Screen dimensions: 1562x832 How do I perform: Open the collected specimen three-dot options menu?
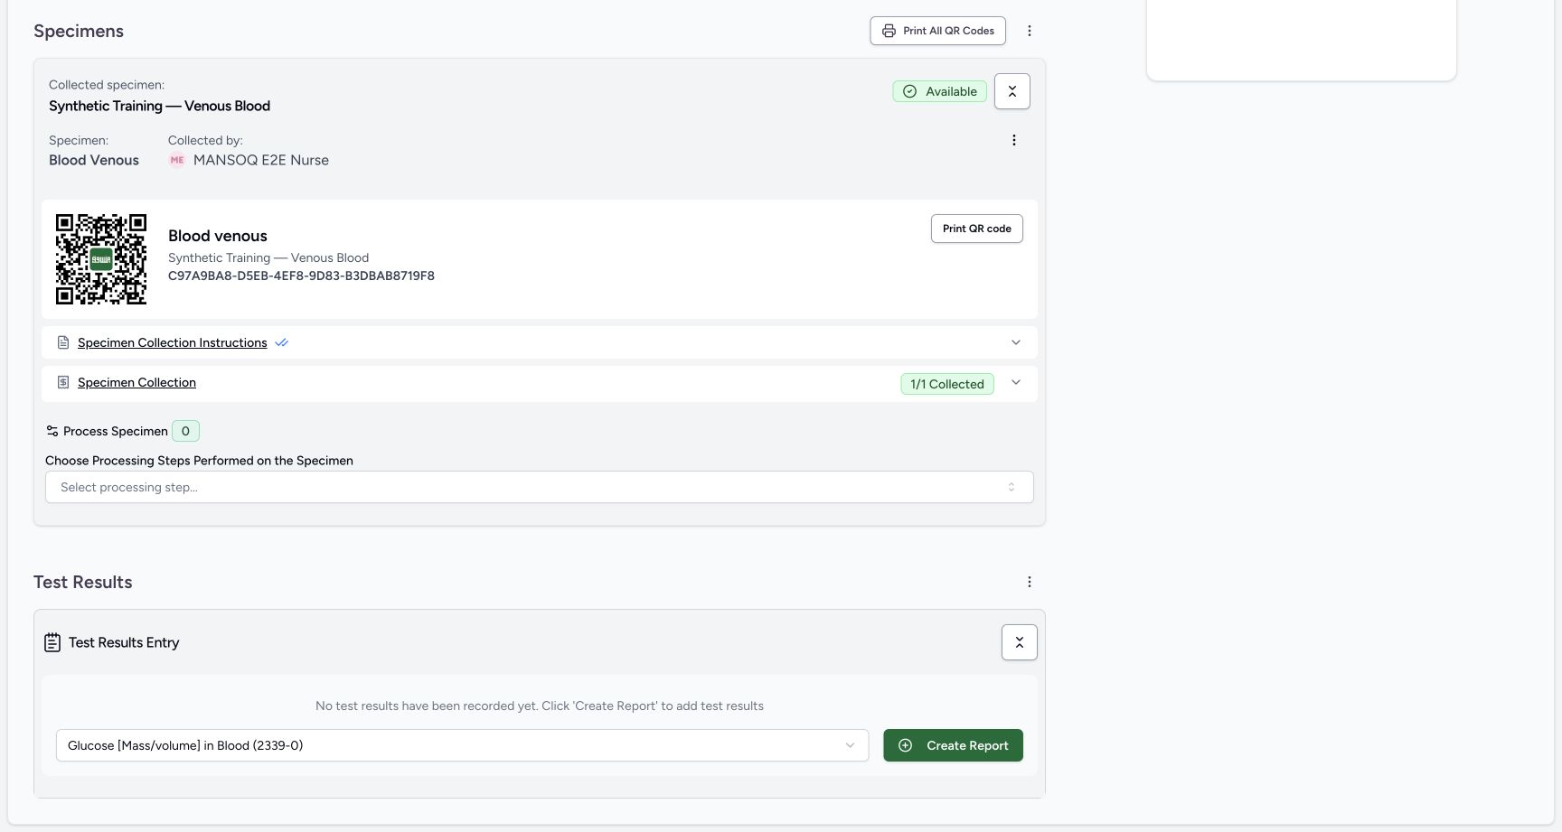click(x=1013, y=140)
